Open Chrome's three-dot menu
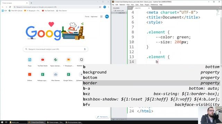The image size is (222, 124). coord(108,7)
